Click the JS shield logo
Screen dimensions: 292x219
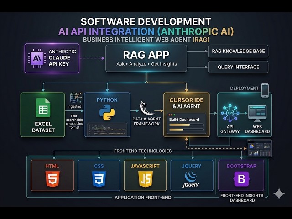pos(146,179)
